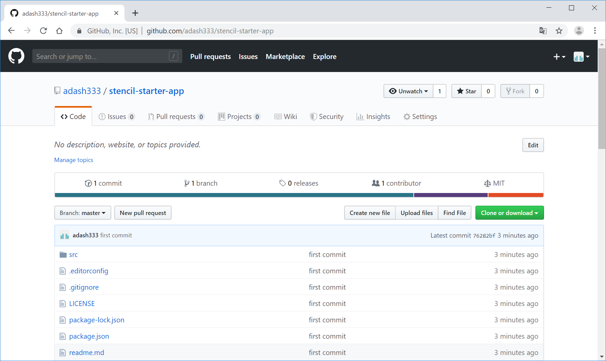This screenshot has height=361, width=606.
Task: Click the Manage topics link
Action: coord(74,160)
